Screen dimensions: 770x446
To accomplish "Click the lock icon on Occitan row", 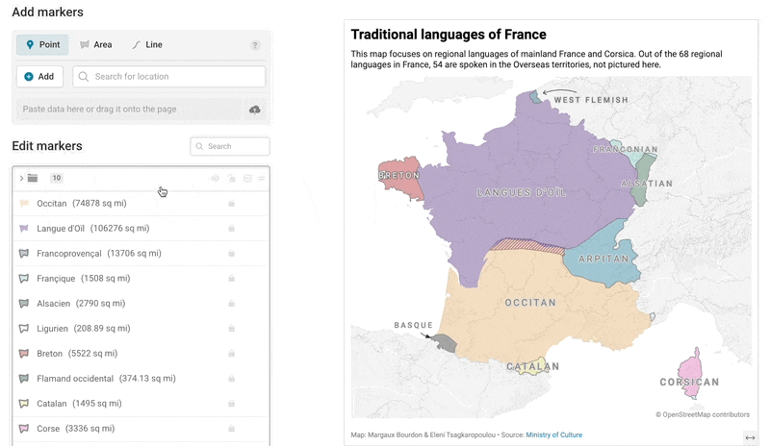I will (x=231, y=203).
